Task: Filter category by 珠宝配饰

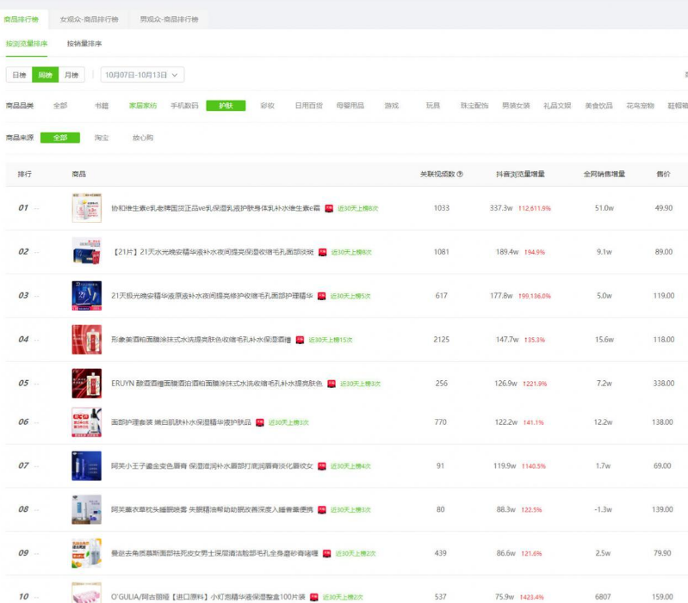Action: [x=474, y=106]
